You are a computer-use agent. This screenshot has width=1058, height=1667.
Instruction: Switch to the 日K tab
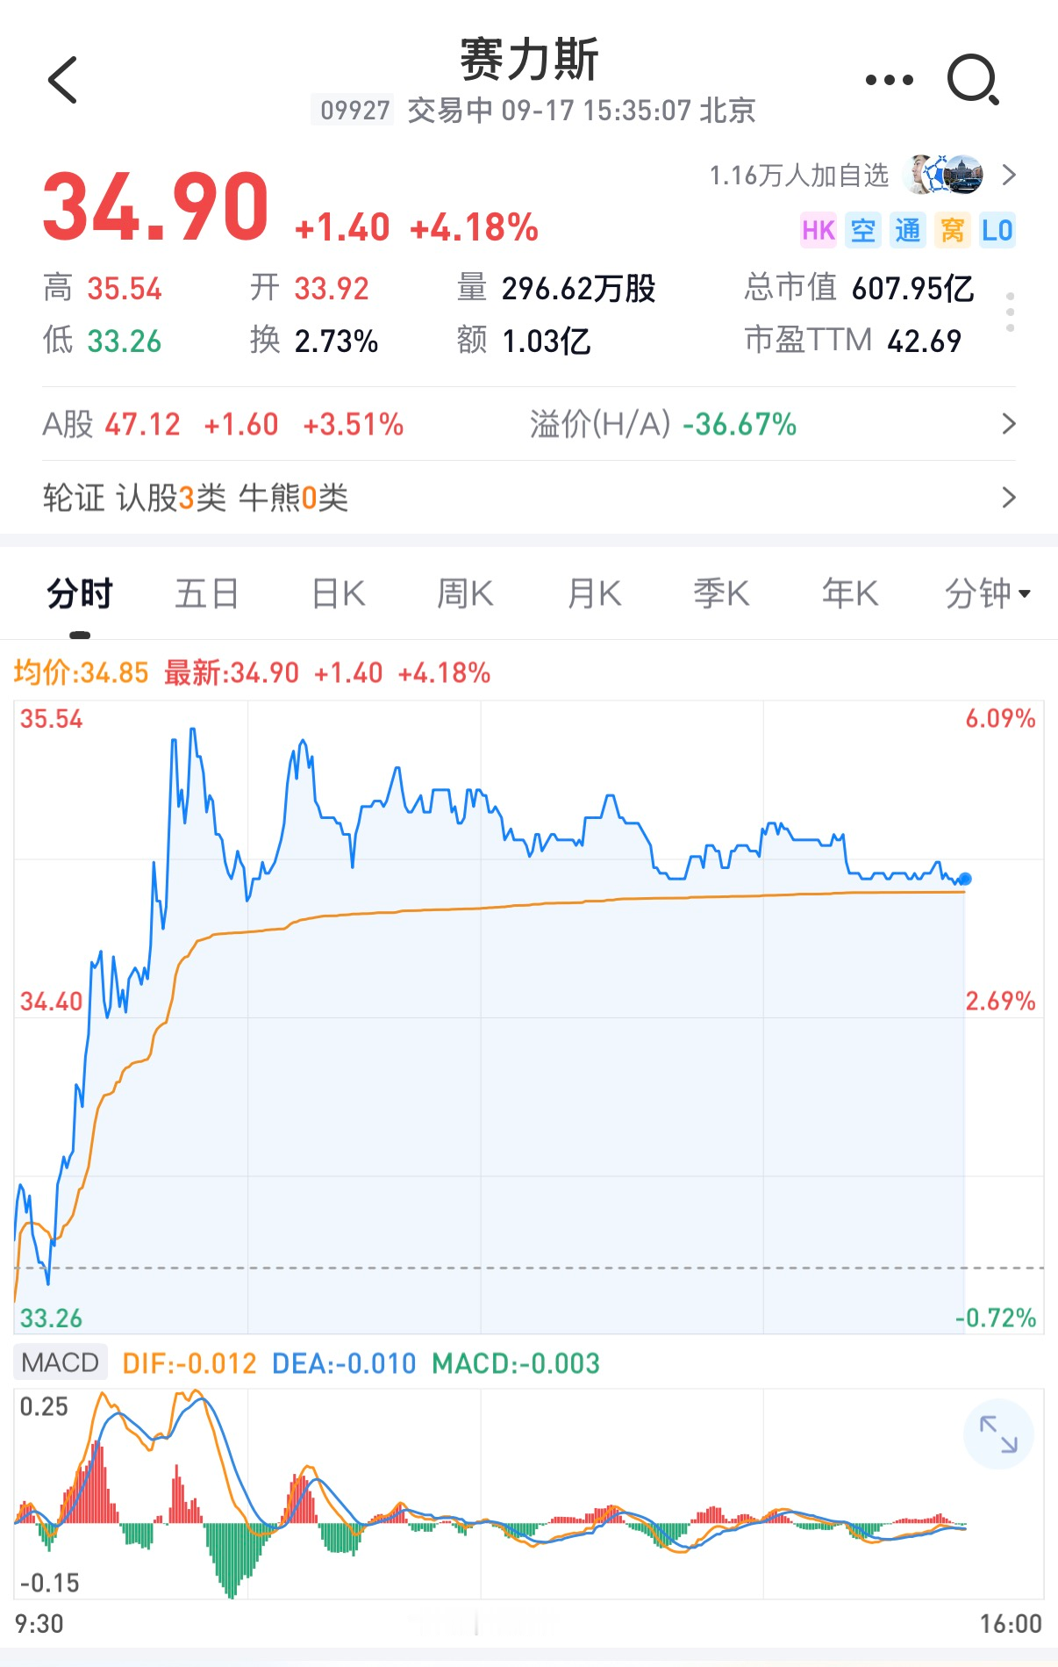339,594
